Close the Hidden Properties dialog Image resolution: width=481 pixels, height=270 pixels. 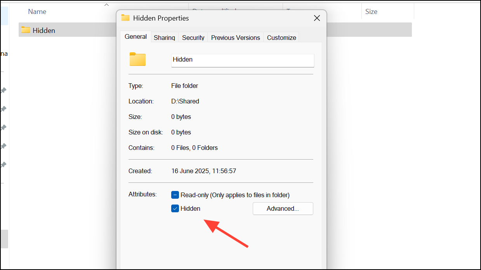(317, 18)
